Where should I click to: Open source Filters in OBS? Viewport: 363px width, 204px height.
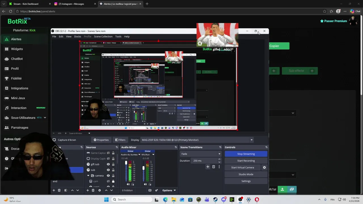120,140
